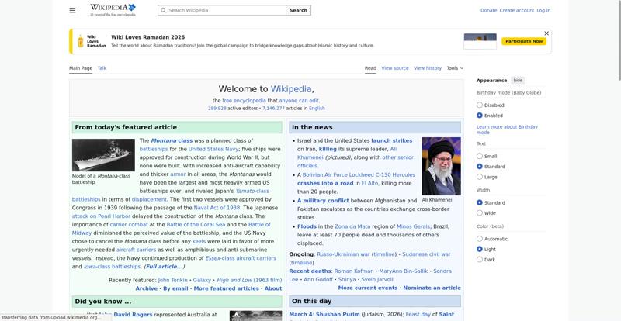The width and height of the screenshot is (621, 321).
Task: Open the Ali Khamenei portrait image
Action: click(441, 166)
